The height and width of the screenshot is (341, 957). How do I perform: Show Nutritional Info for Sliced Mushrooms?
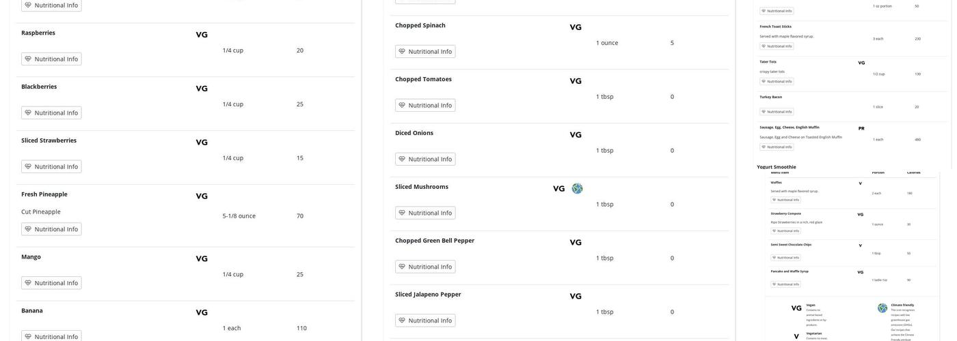[425, 213]
